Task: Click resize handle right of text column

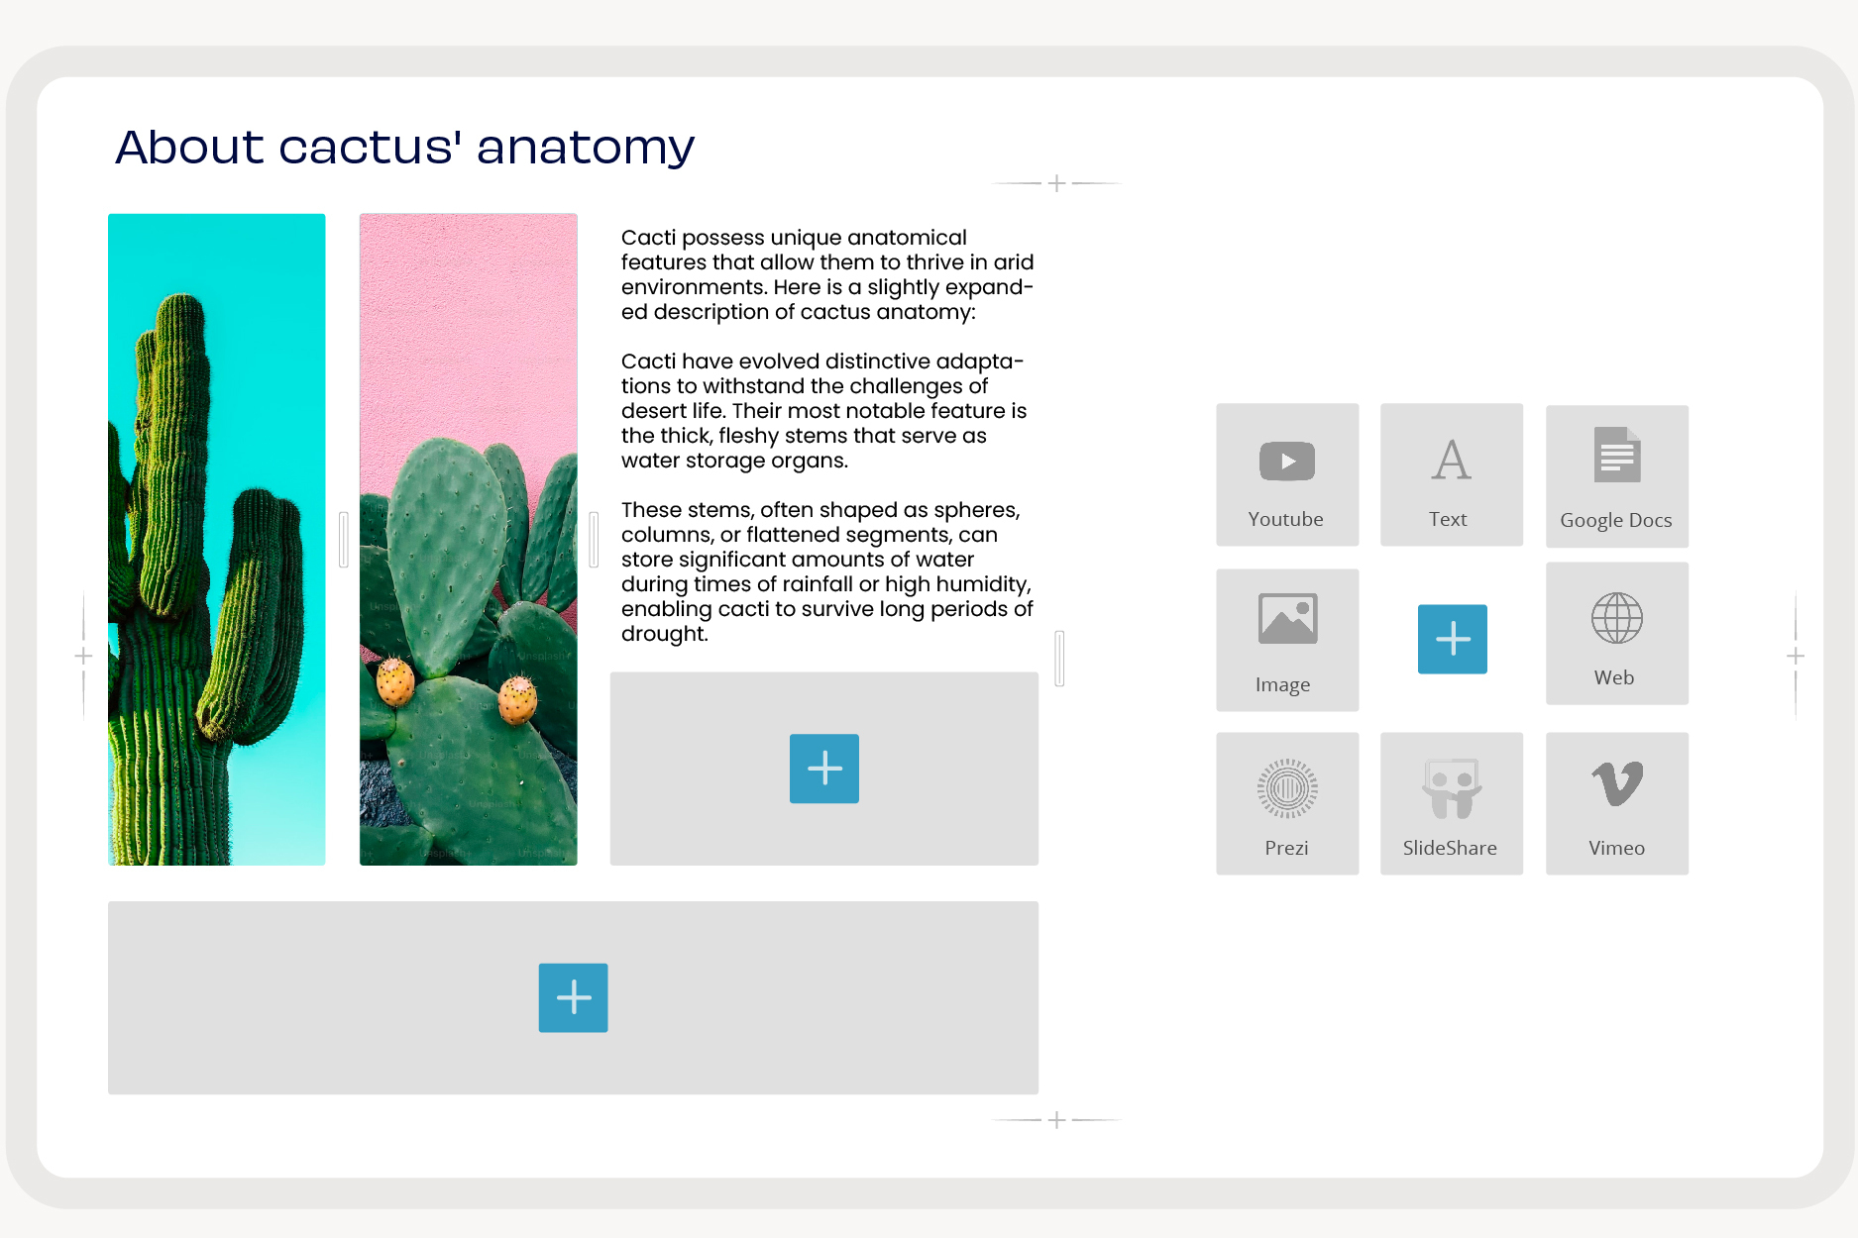Action: click(x=1059, y=659)
